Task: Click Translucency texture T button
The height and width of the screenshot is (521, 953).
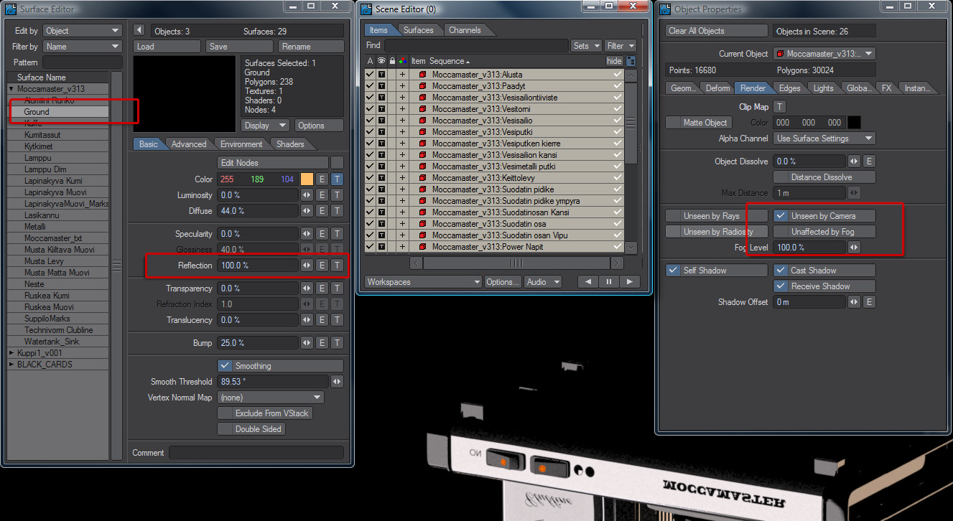Action: click(337, 320)
